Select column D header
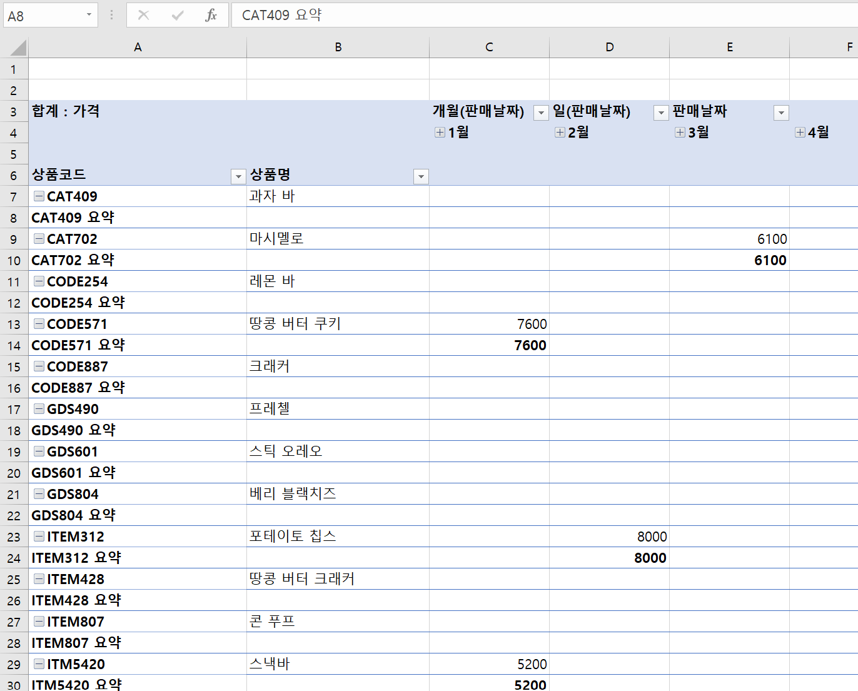Screen dimensions: 858x691 (610, 48)
